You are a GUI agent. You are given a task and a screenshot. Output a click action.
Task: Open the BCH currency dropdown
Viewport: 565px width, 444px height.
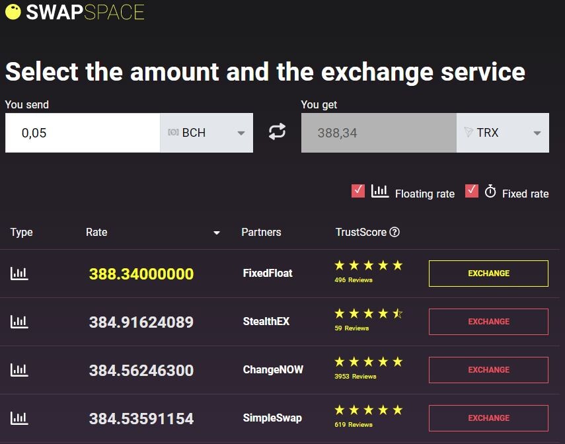pyautogui.click(x=206, y=133)
